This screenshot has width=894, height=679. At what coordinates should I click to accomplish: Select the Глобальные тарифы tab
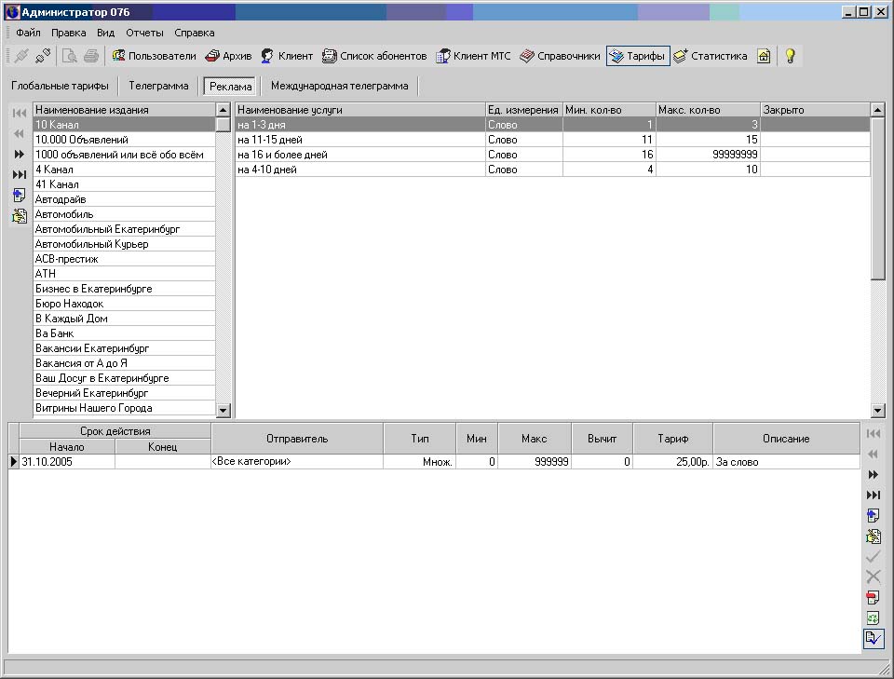pyautogui.click(x=60, y=86)
